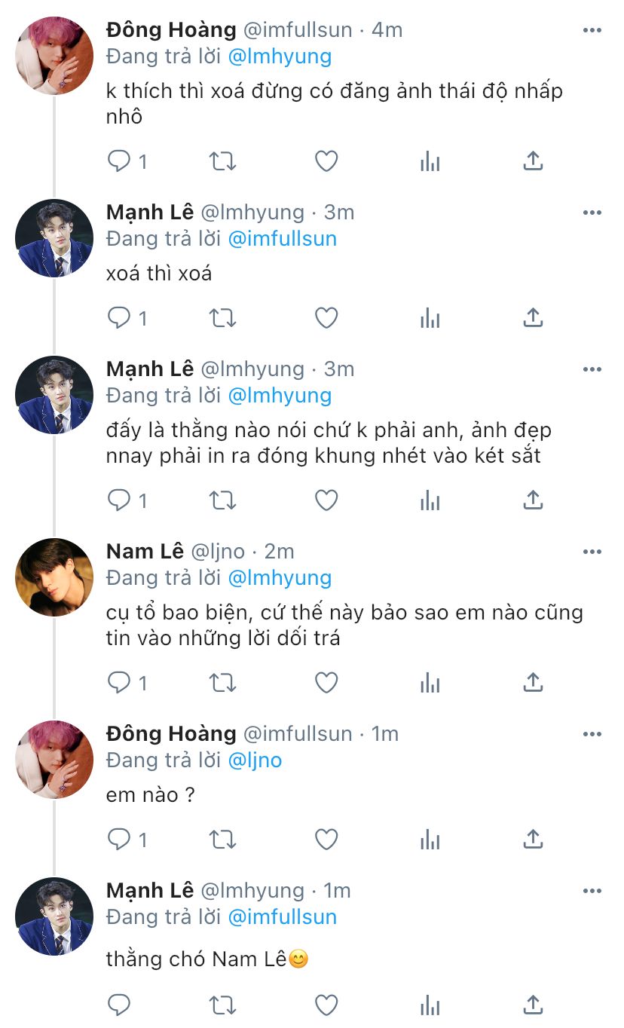View analytics for Đông Hoàng's "em nào ?" tweet
The image size is (624, 1028).
(x=430, y=839)
